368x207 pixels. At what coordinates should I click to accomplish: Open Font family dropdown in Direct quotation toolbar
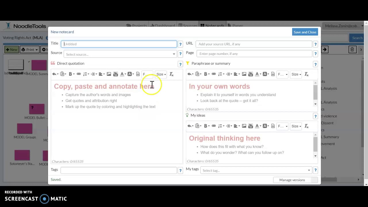(x=147, y=74)
